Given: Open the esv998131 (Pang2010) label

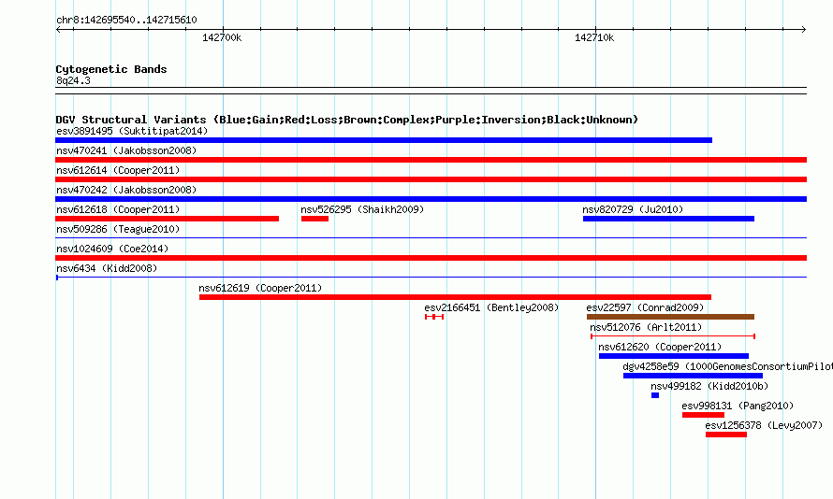Looking at the screenshot, I should (738, 406).
